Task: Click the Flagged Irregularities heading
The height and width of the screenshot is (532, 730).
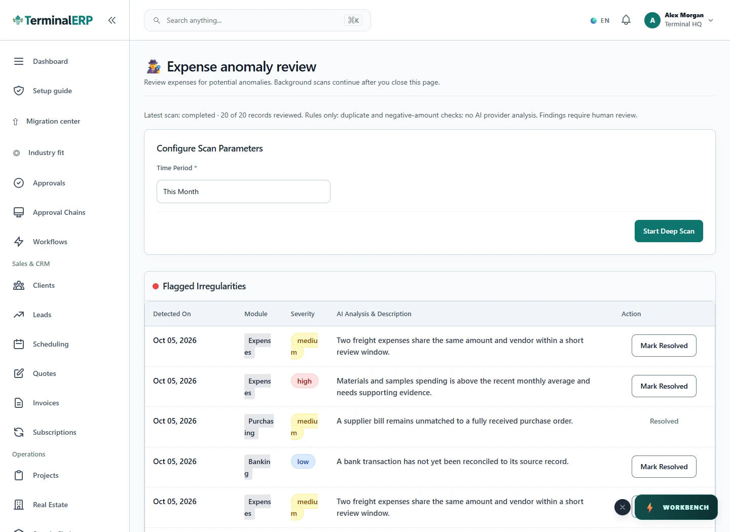Action: click(204, 286)
